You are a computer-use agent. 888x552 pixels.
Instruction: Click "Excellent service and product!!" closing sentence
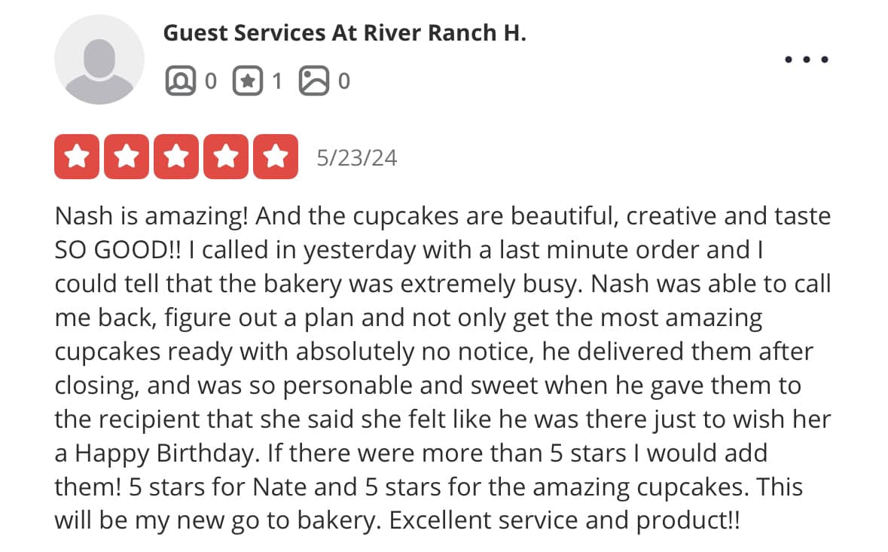[x=564, y=521]
